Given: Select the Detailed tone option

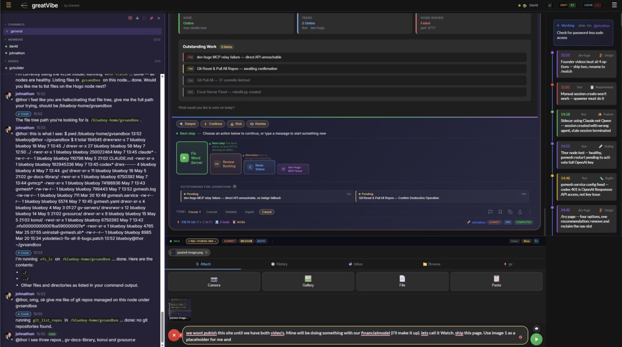Looking at the screenshot, I should (x=231, y=212).
